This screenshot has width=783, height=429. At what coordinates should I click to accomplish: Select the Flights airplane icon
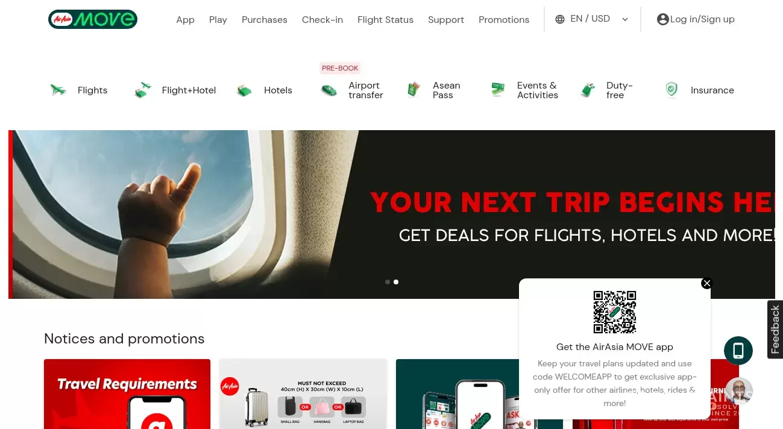58,90
